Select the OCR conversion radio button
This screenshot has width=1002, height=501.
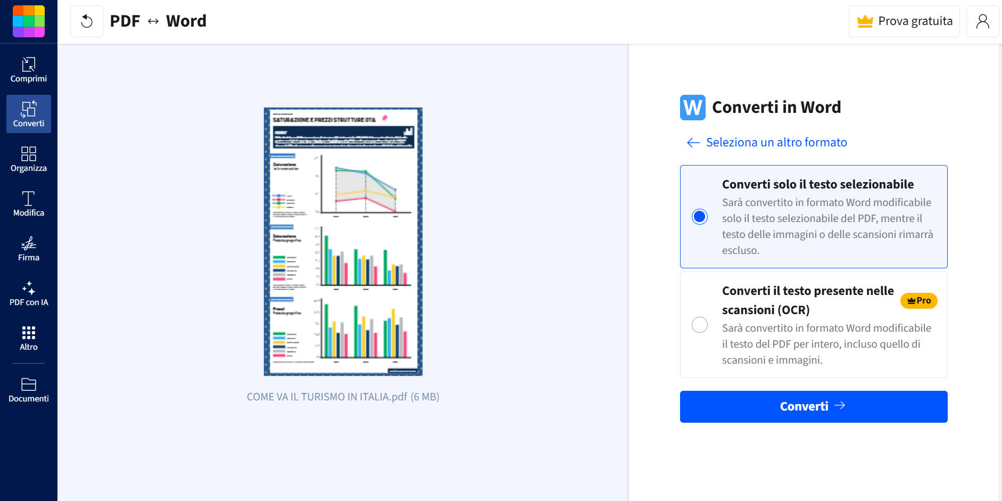pos(700,325)
